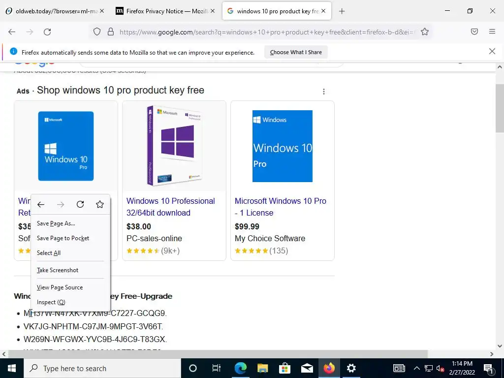Open Windows 10 Professional 32/64bit download link
The height and width of the screenshot is (378, 504).
171,207
